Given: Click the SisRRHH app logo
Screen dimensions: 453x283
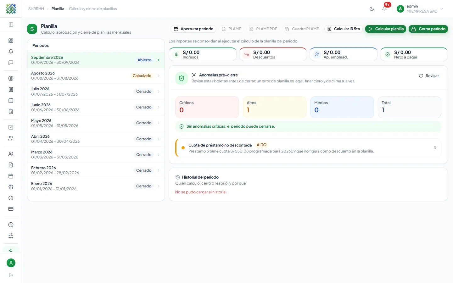Looking at the screenshot, I should pos(11,9).
